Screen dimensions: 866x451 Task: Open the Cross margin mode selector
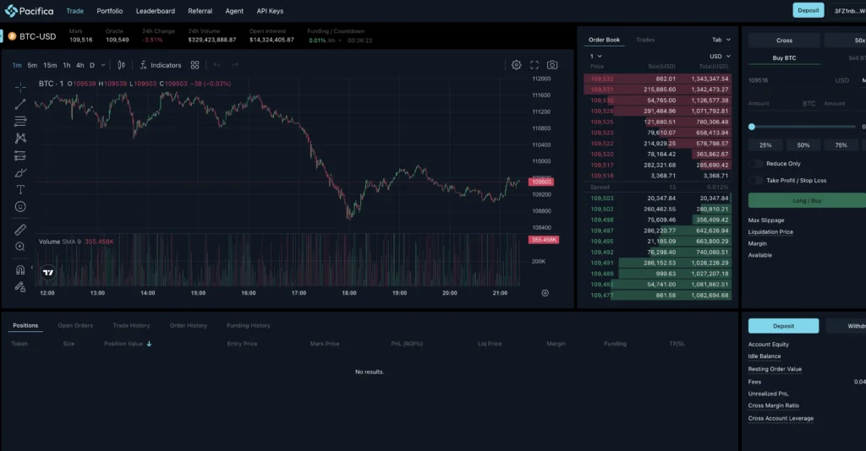[784, 41]
